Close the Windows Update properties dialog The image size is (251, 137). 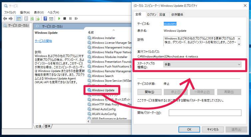pyautogui.click(x=245, y=6)
